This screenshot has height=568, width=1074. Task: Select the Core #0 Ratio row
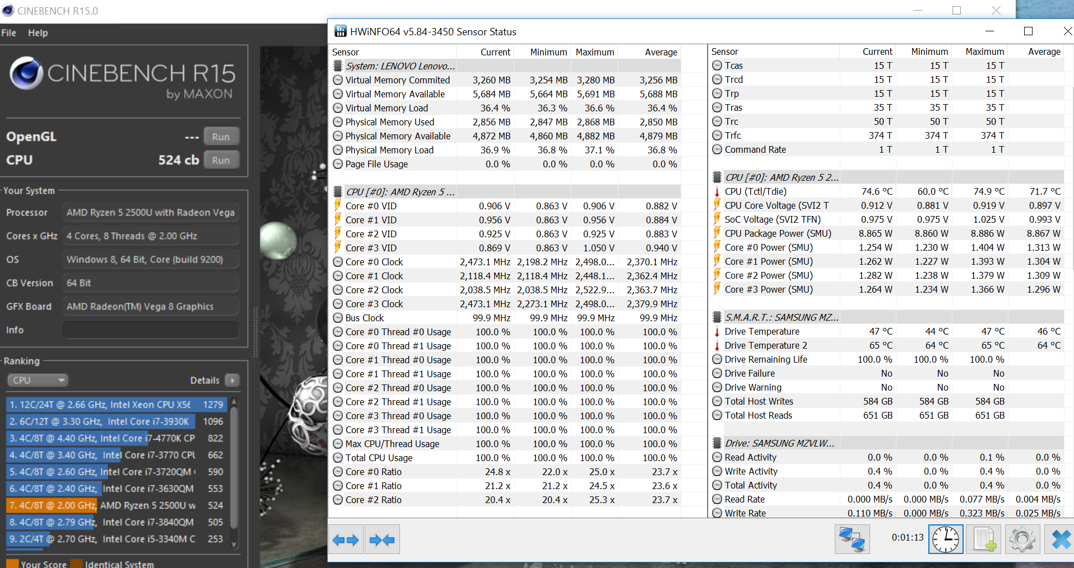[x=505, y=472]
